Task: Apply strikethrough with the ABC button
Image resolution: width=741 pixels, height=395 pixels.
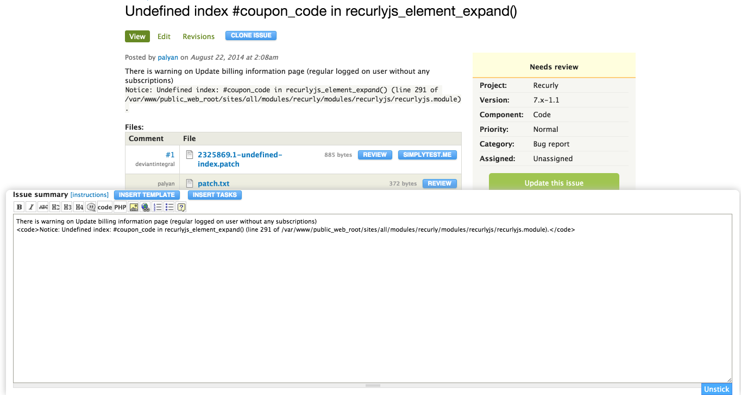Action: 43,207
